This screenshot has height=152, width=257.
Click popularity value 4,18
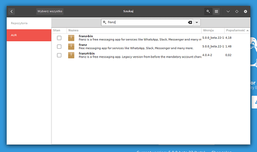[228, 38]
